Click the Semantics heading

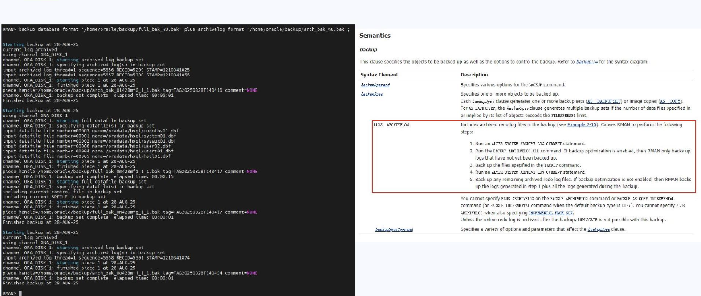tap(375, 36)
